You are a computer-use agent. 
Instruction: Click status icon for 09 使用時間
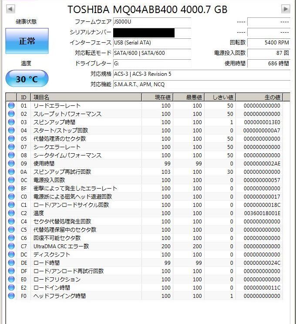coord(11,163)
